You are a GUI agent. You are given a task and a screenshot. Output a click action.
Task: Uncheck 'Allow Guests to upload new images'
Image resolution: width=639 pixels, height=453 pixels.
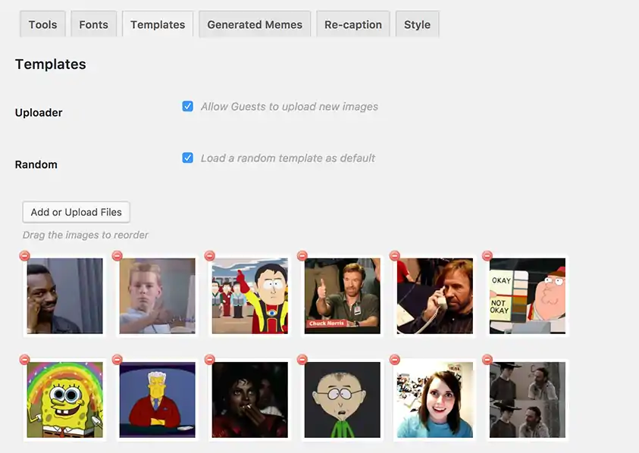point(187,106)
